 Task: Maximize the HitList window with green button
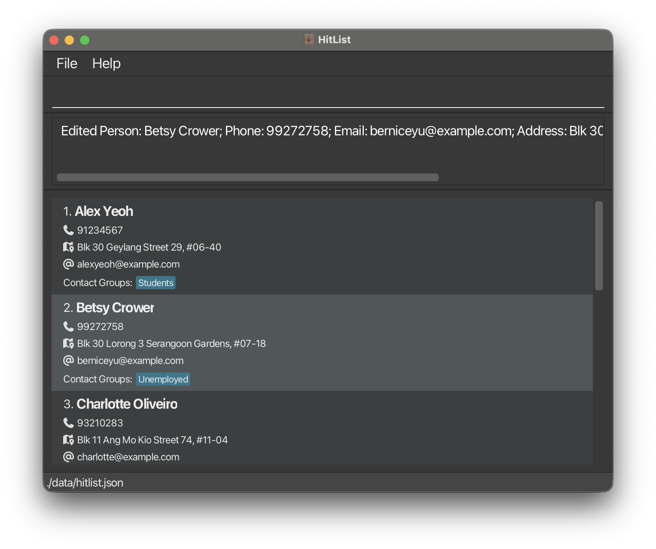point(85,40)
